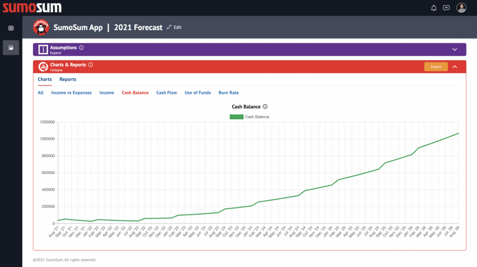
Task: Select the Charts tab
Action: 45,79
